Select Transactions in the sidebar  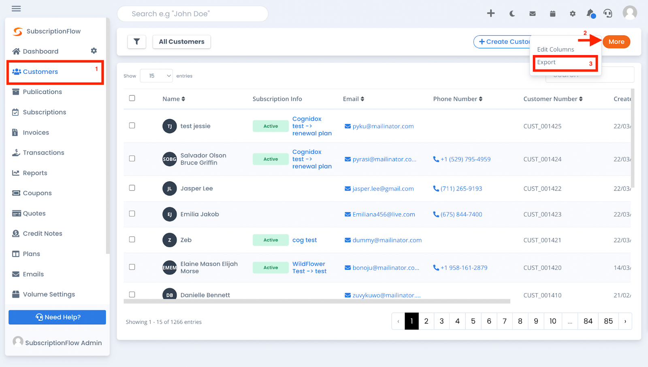coord(43,152)
